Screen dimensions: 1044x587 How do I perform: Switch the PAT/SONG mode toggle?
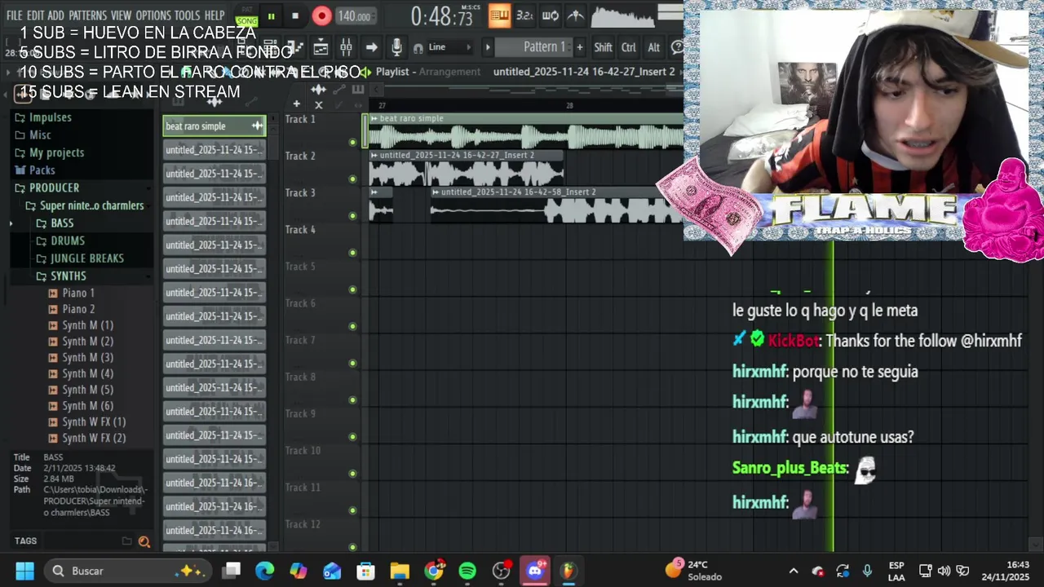(246, 16)
